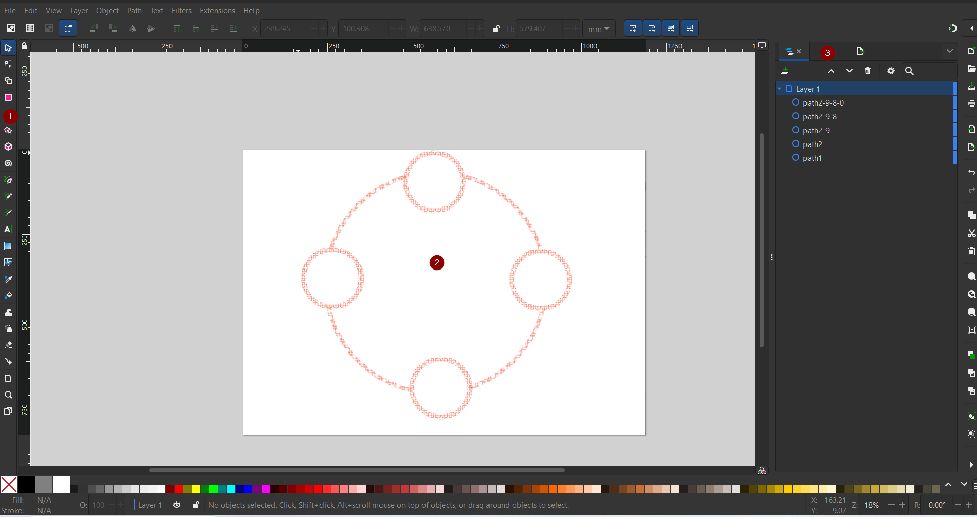Viewport: 977px width, 517px height.
Task: Open snapping options arrow
Action: (971, 28)
